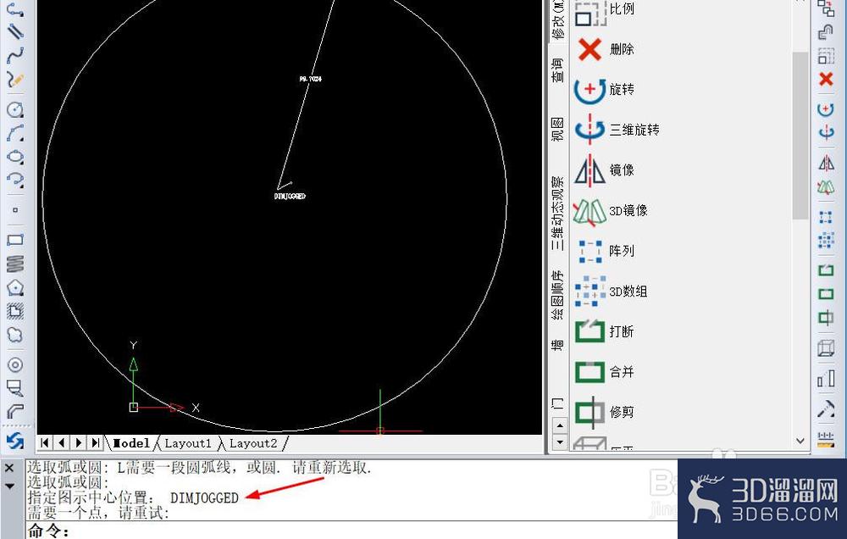847x539 pixels.
Task: Choose the Delete (删除) tool in palette
Action: coord(604,49)
